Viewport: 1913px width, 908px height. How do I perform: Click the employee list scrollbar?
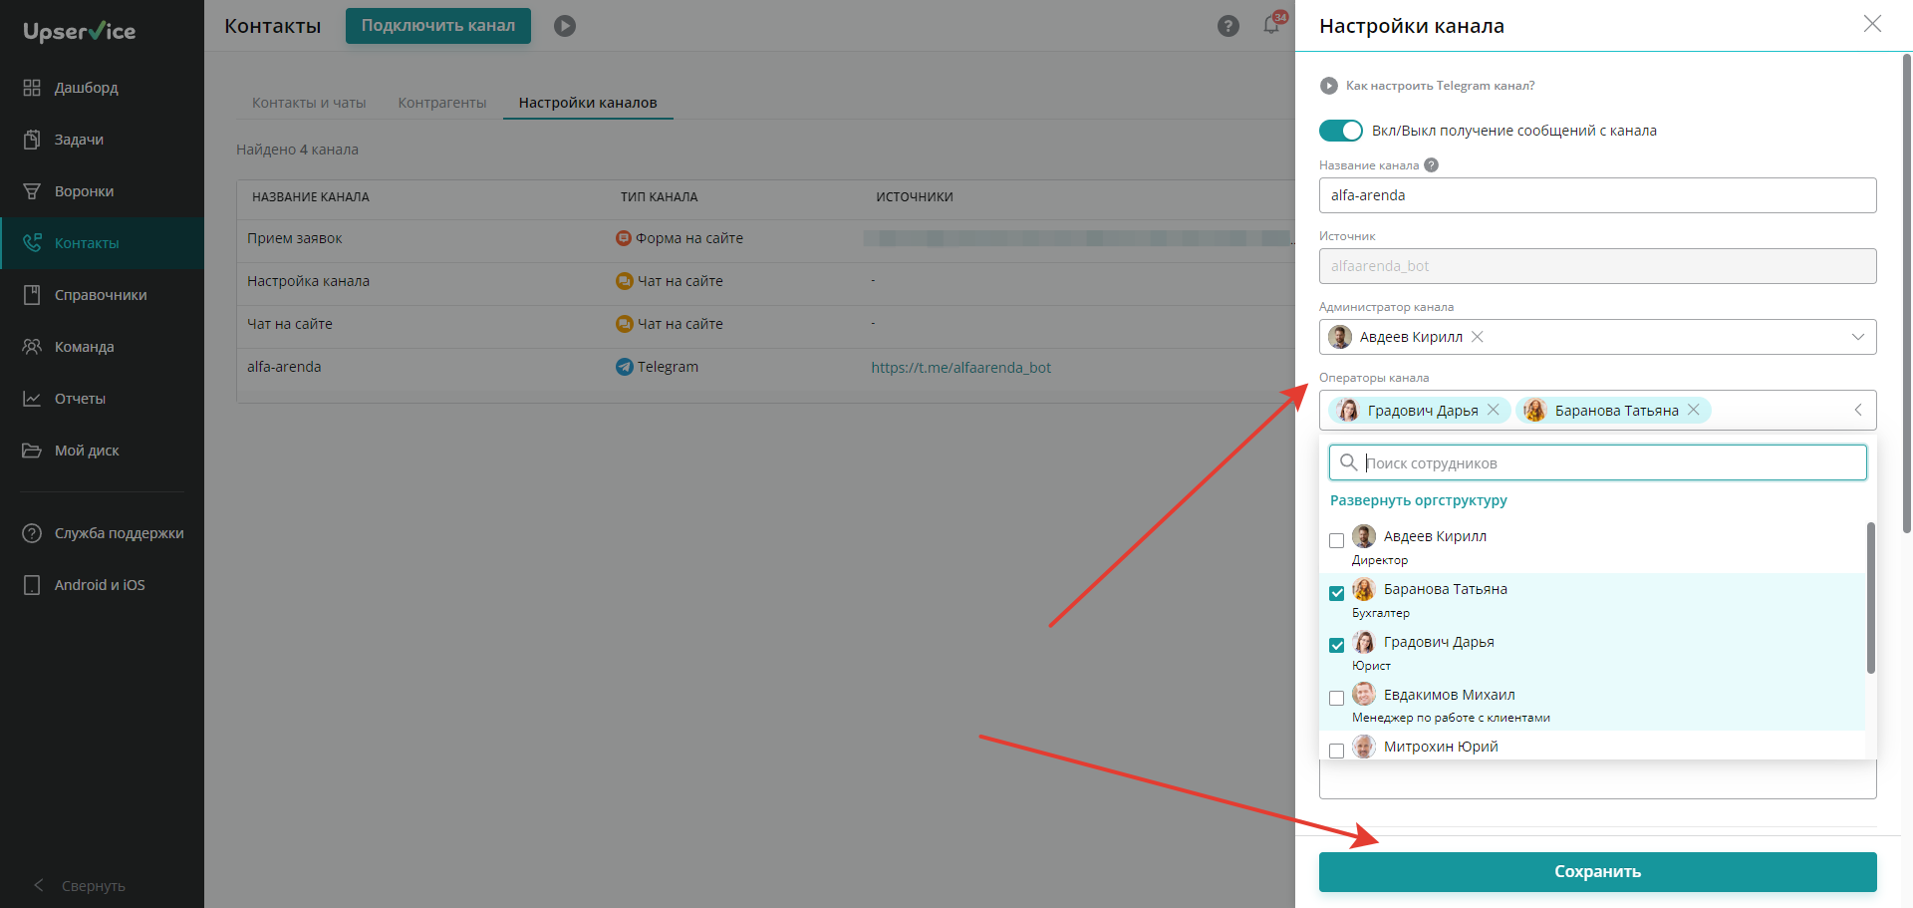click(x=1871, y=598)
